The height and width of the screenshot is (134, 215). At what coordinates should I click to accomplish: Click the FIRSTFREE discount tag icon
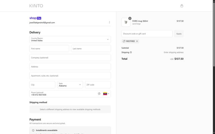pyautogui.click(x=124, y=41)
